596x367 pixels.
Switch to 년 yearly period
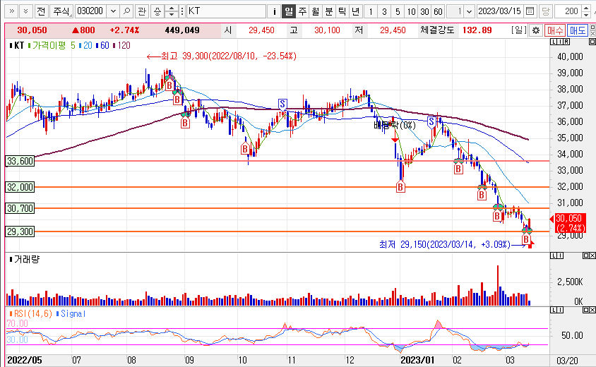355,11
